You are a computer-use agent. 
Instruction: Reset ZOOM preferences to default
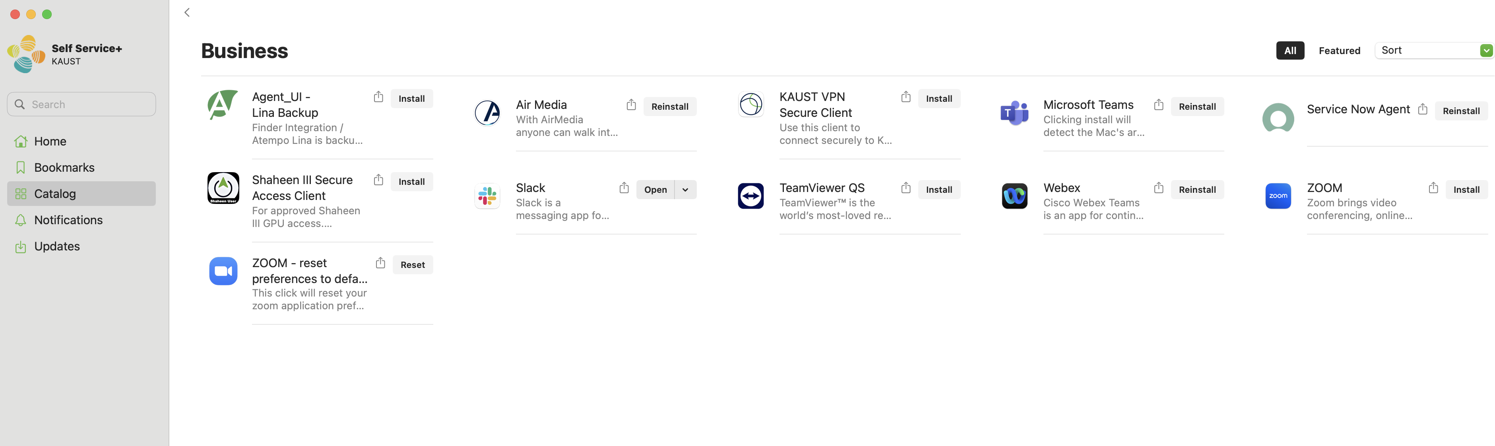(x=413, y=265)
